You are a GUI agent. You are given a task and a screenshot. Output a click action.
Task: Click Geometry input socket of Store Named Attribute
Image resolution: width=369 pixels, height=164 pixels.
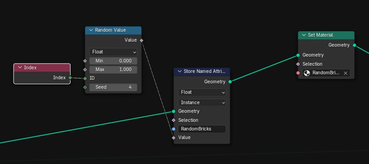pos(174,111)
